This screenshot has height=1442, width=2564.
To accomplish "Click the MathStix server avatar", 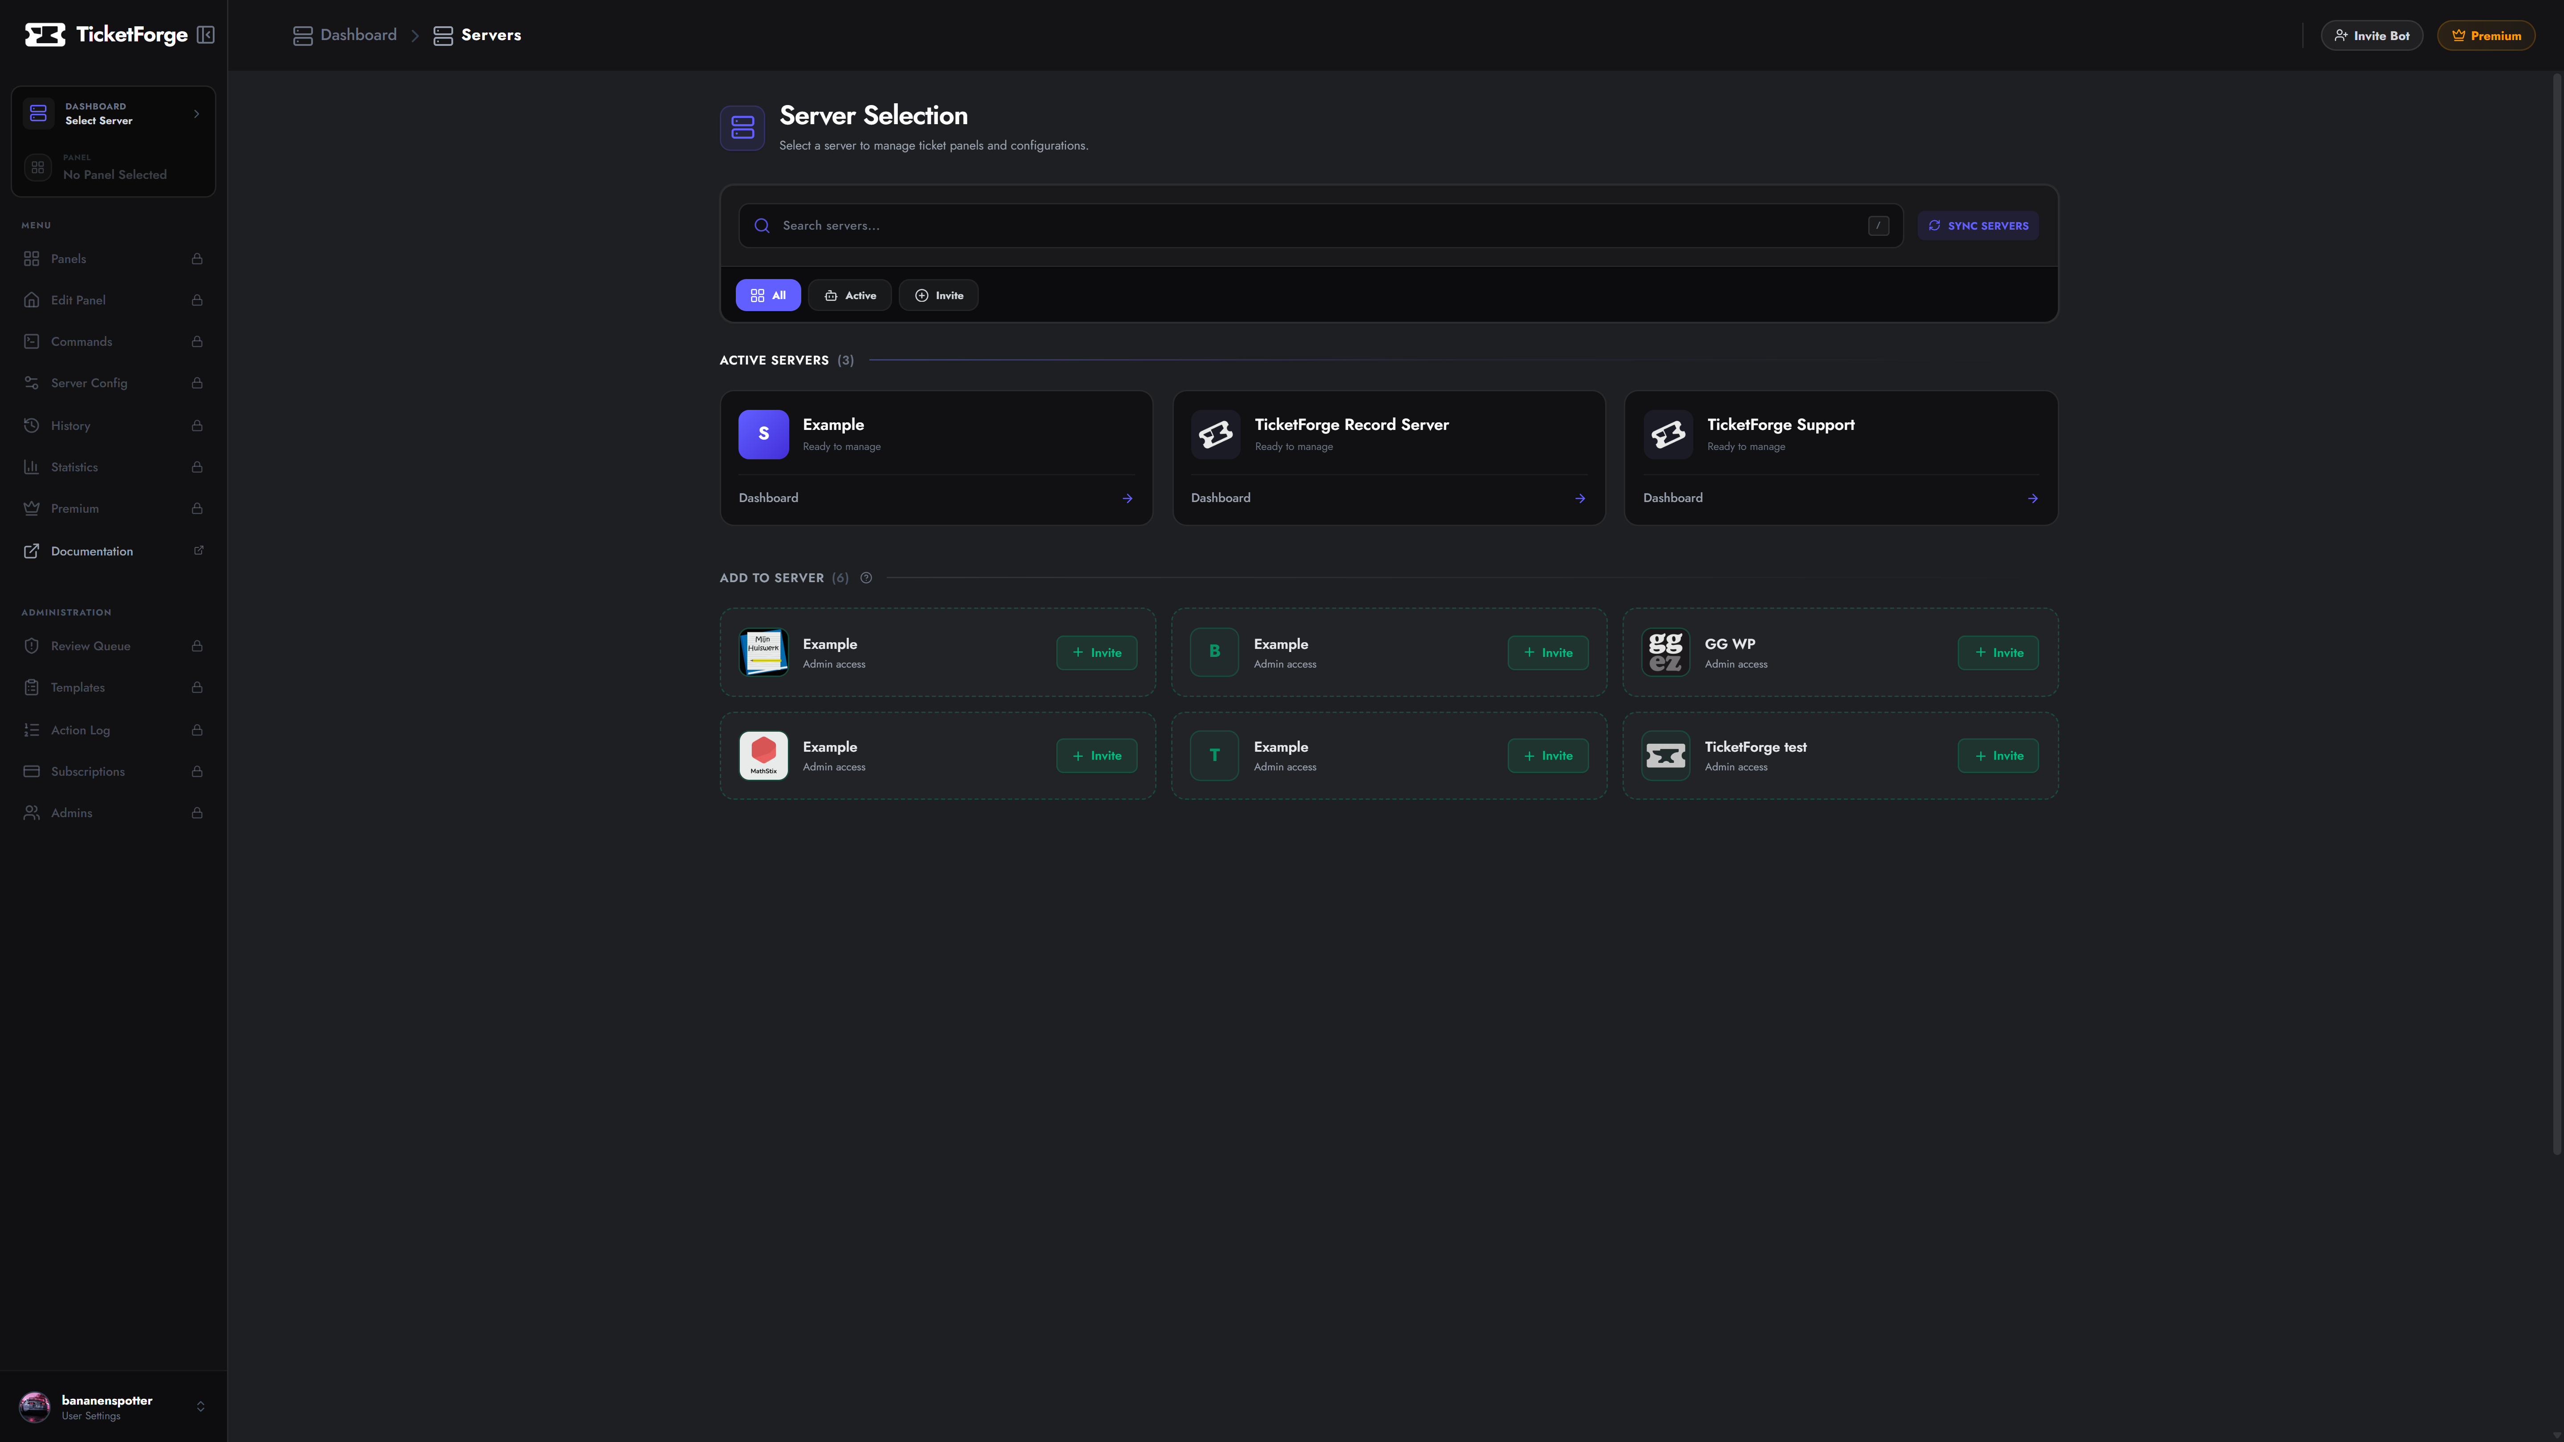I will [763, 755].
